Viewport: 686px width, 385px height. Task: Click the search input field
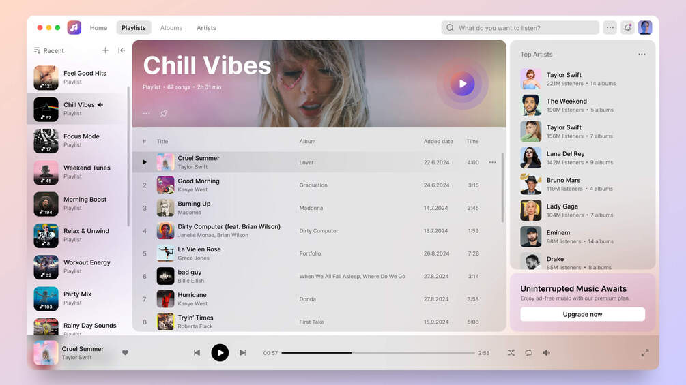520,27
